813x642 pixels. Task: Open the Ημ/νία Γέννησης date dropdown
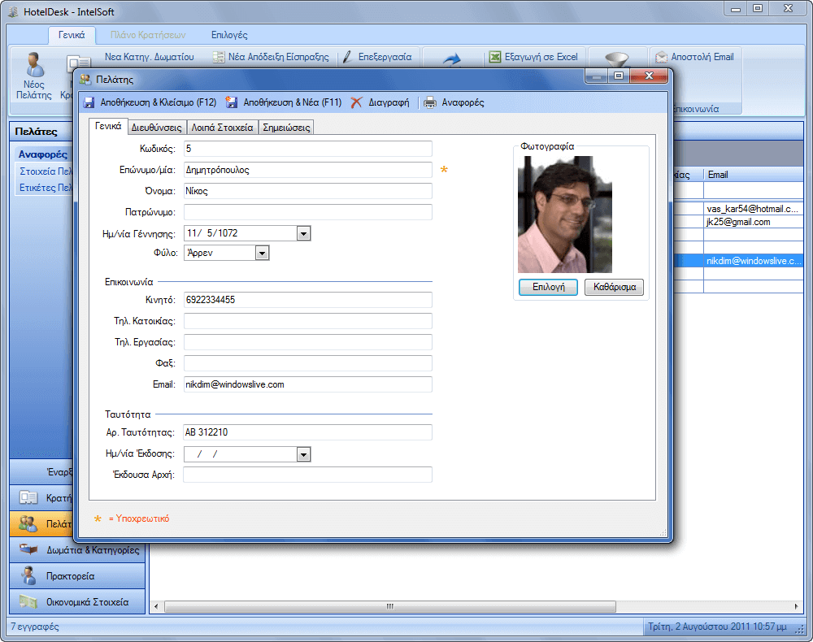click(x=303, y=233)
